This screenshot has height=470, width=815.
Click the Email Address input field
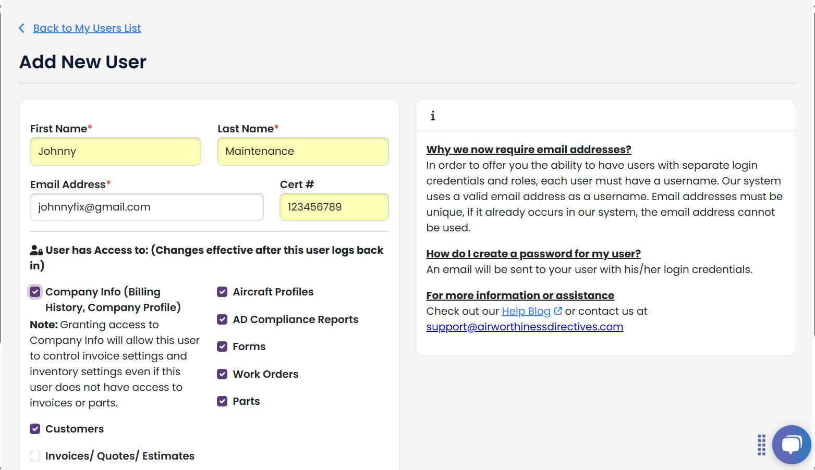(147, 207)
